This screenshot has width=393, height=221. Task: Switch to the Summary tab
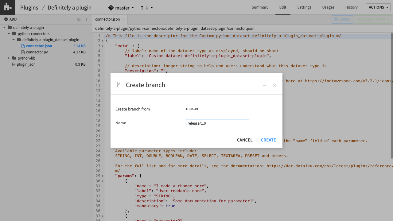pyautogui.click(x=260, y=7)
